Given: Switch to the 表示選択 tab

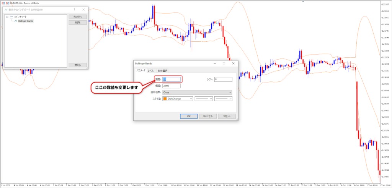Looking at the screenshot, I should click(162, 71).
